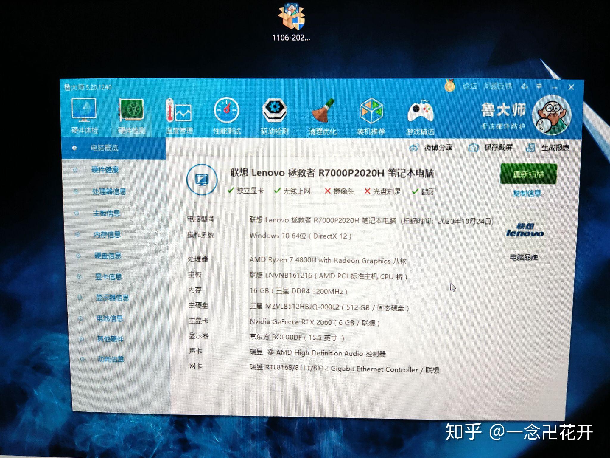610x458 pixels.
Task: Click 三星 MZVLB512HBJQ-000L2 disk value
Action: 329,307
